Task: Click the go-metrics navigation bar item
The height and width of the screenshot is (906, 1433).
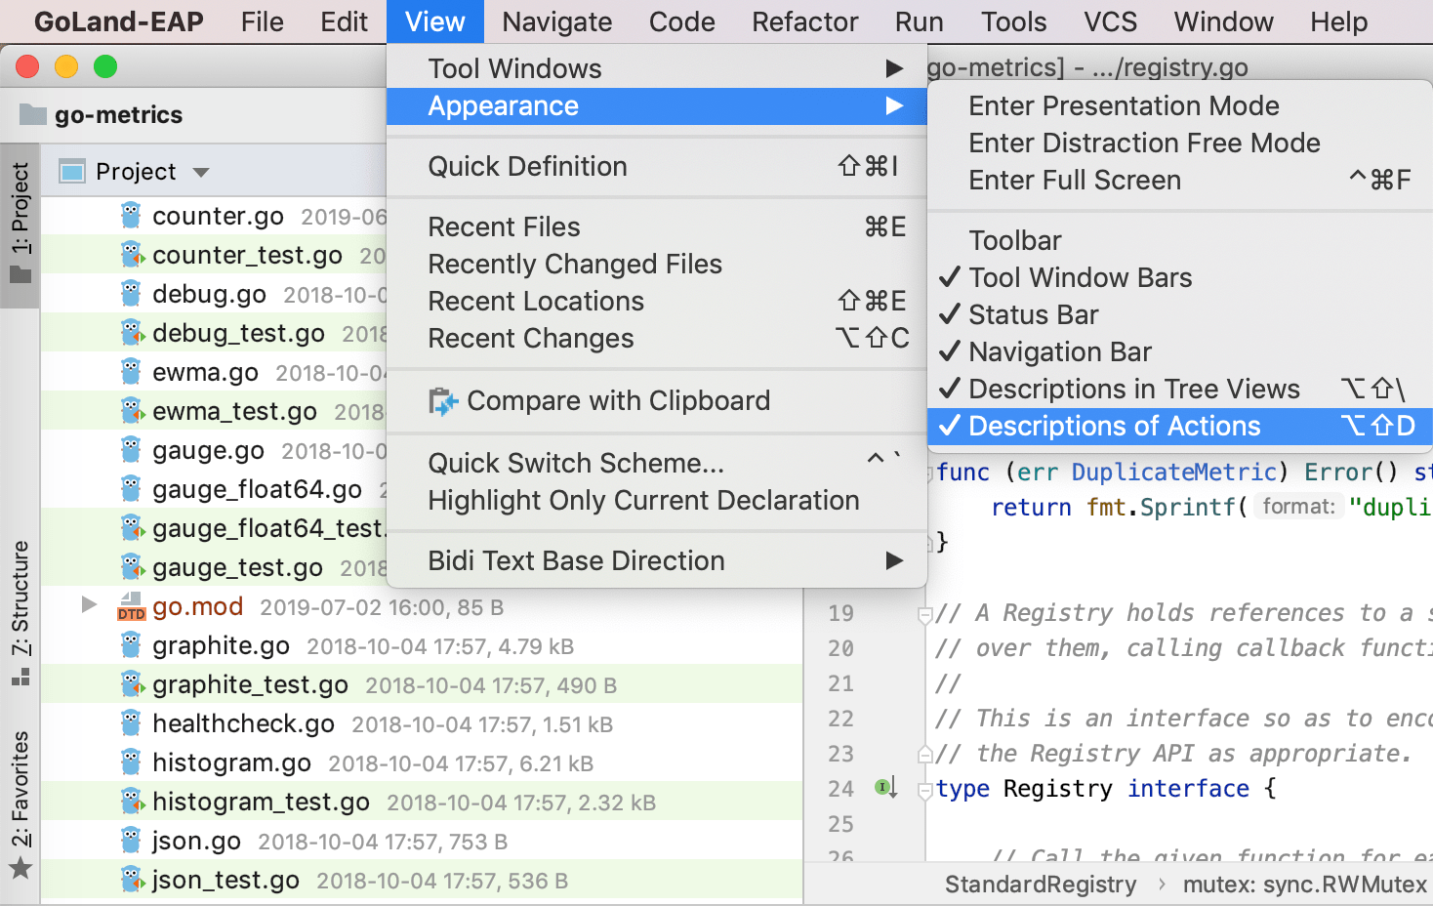Action: pos(102,115)
